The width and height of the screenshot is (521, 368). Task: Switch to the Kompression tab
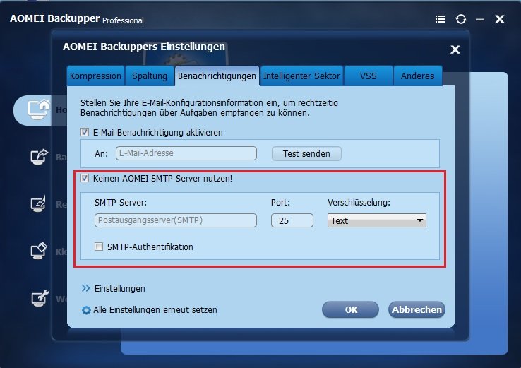pos(96,76)
